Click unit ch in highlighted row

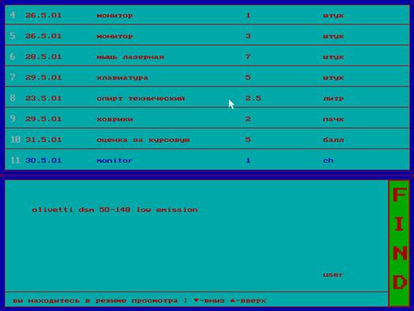pyautogui.click(x=328, y=160)
